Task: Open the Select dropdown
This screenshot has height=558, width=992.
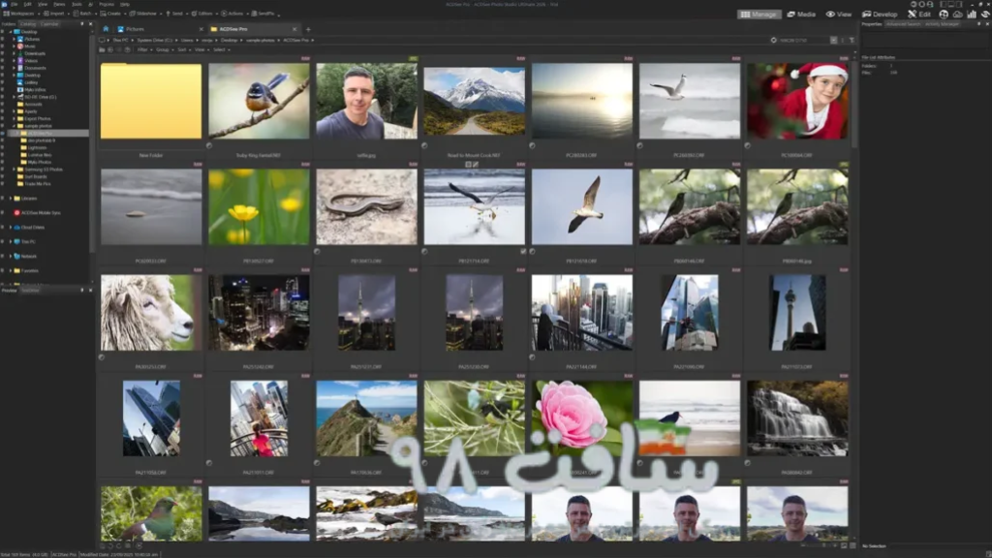Action: click(x=220, y=49)
